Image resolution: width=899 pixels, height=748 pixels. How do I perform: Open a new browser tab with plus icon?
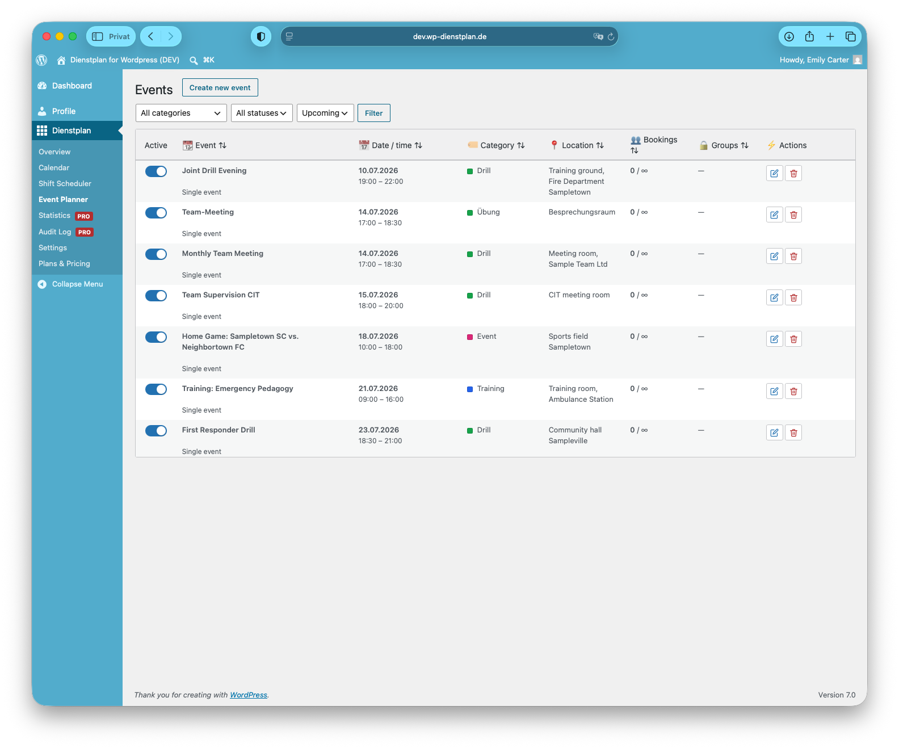point(830,36)
